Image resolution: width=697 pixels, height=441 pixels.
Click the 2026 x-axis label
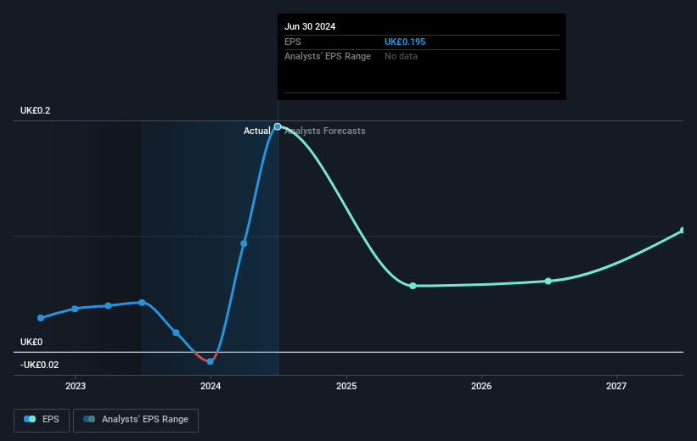click(x=481, y=386)
